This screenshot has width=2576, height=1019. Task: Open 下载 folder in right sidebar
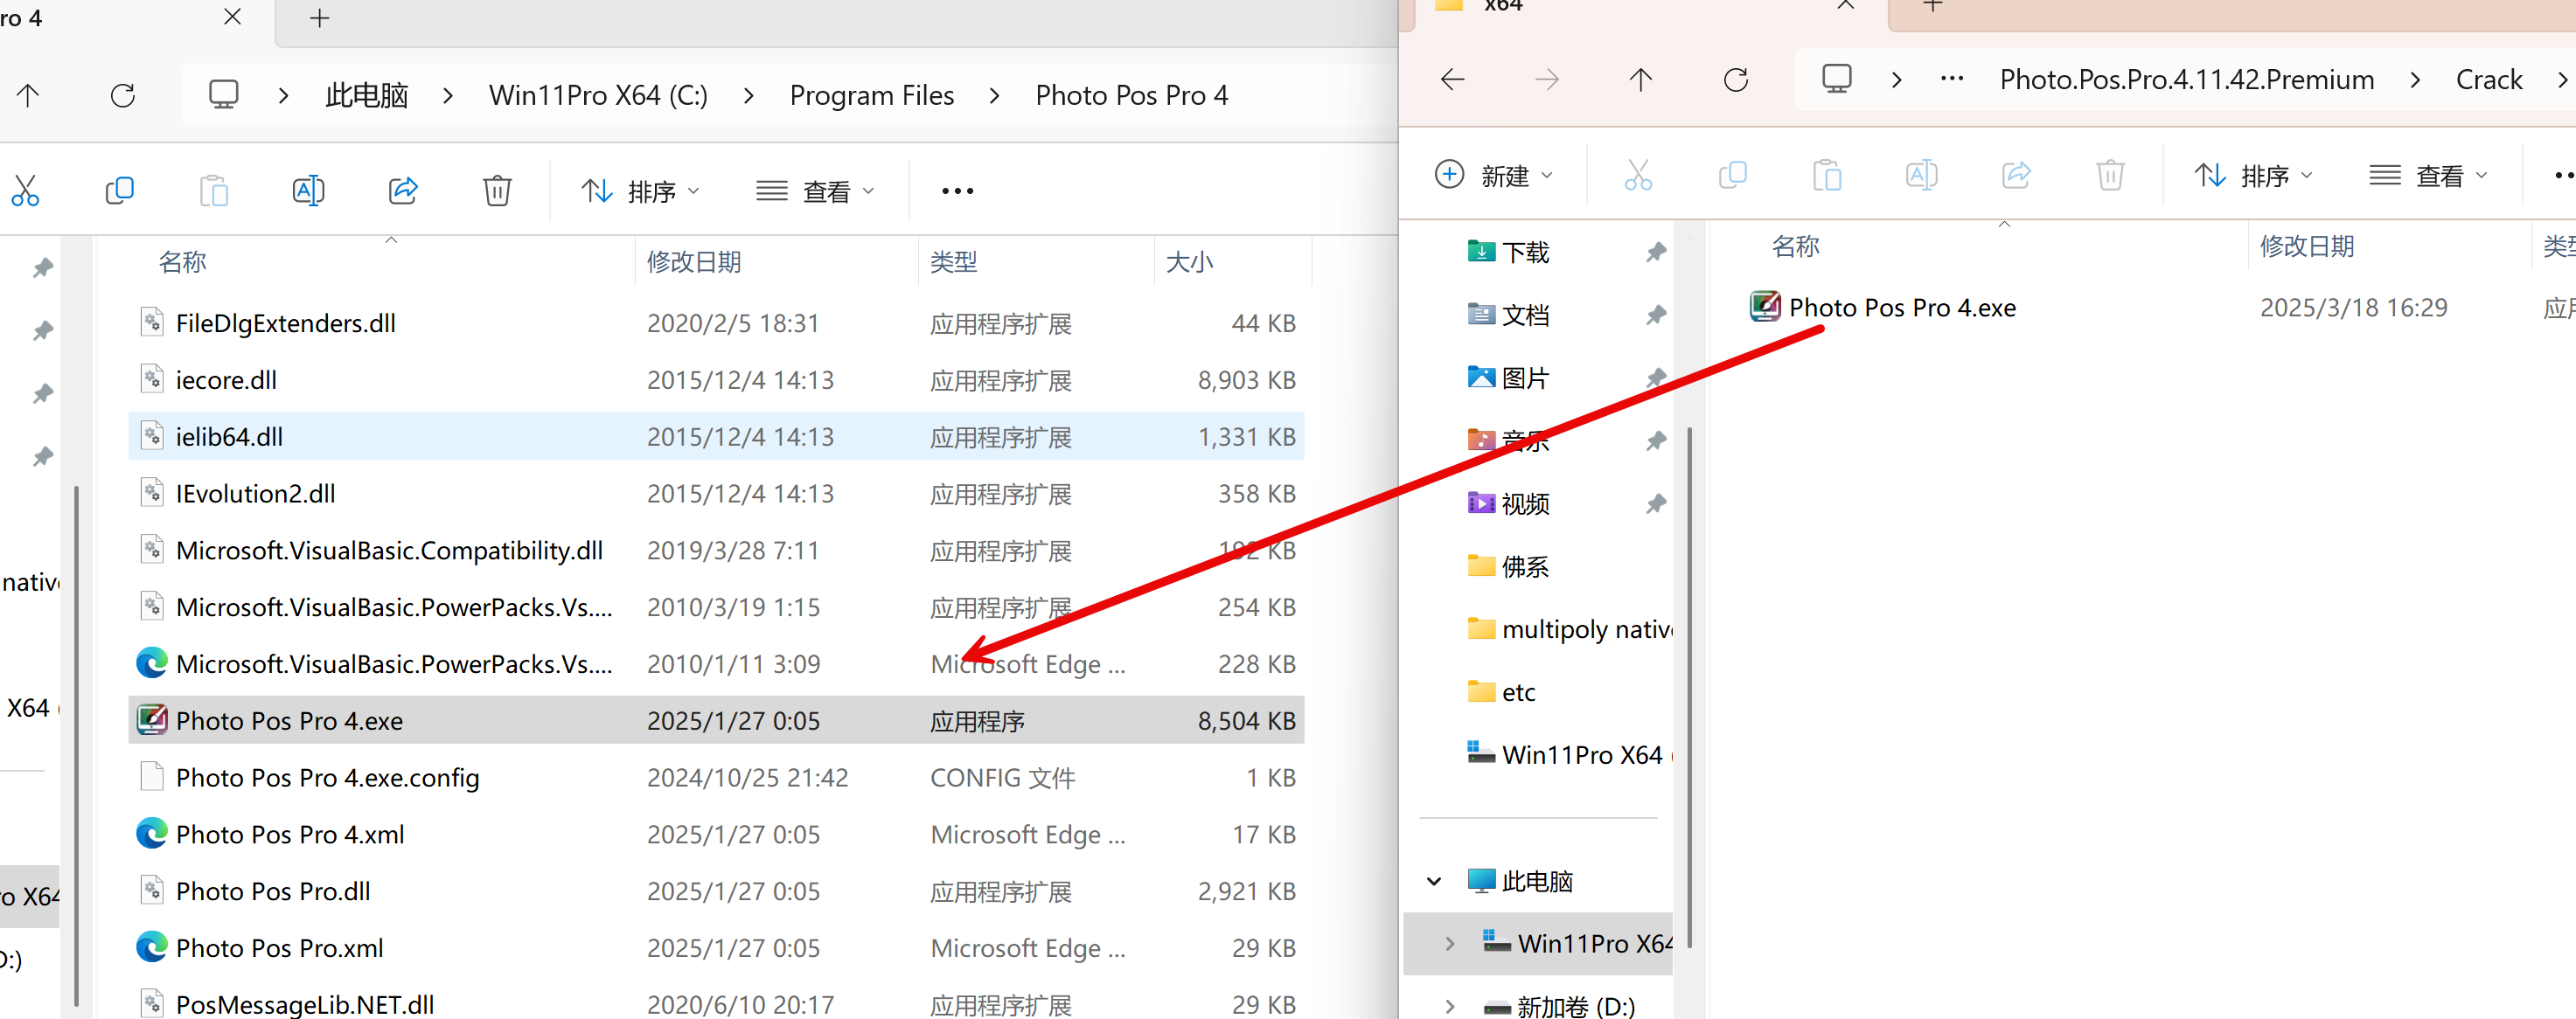(1525, 253)
